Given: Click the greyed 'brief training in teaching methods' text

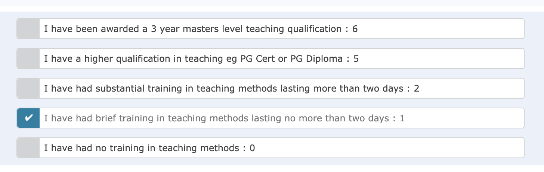Looking at the screenshot, I should [164, 118].
